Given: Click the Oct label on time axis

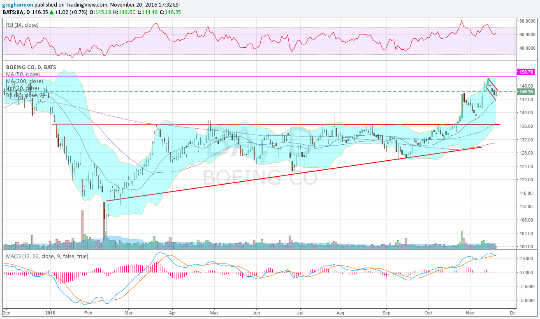Looking at the screenshot, I should (429, 312).
